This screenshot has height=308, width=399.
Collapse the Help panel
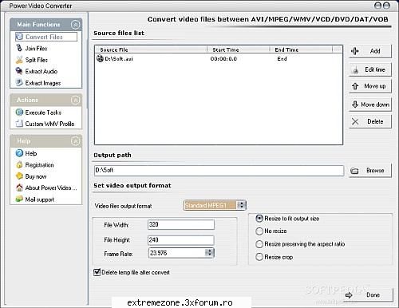click(x=75, y=141)
